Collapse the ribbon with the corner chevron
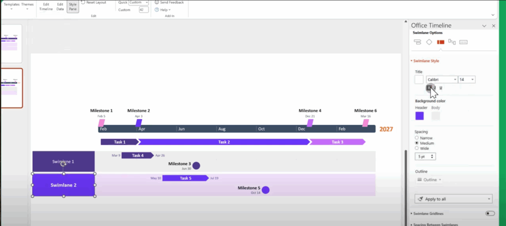This screenshot has width=506, height=226. [493, 15]
